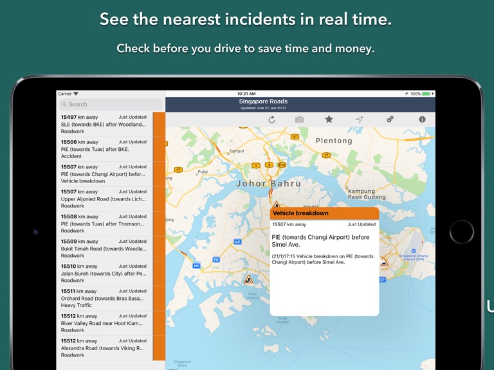The image size is (494, 370).
Task: Click the KJE expressway shield on map
Action: [237, 242]
